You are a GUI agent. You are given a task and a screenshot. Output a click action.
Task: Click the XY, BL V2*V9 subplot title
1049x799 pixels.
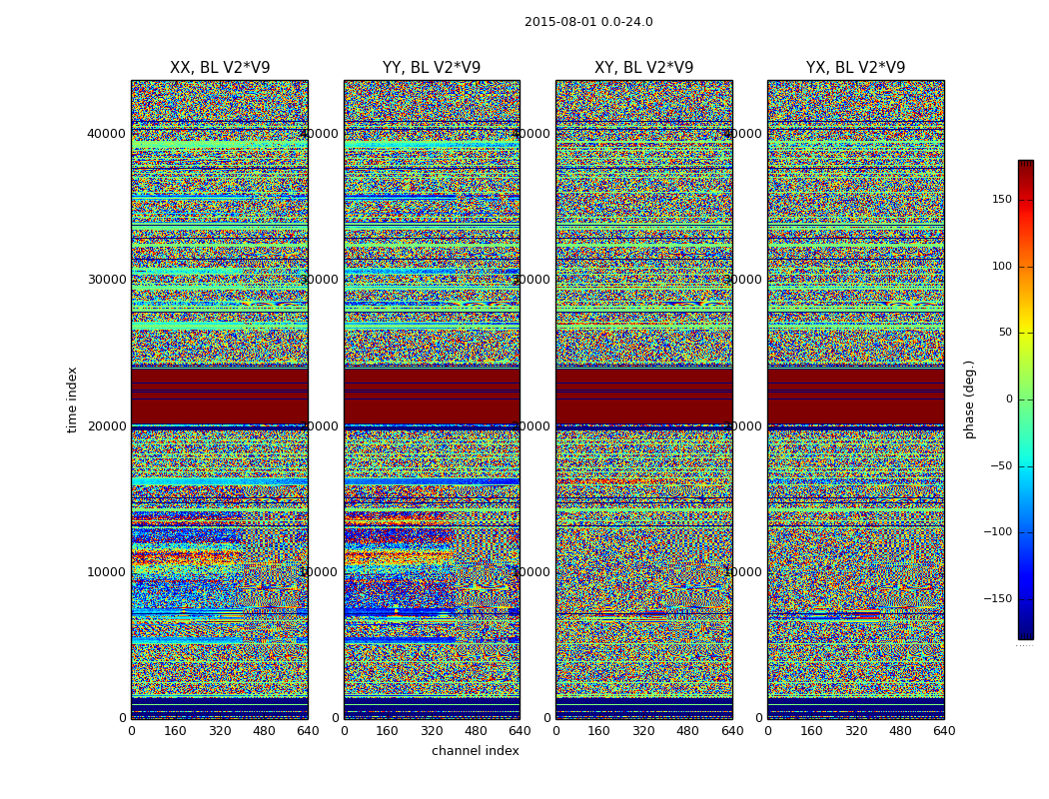pyautogui.click(x=643, y=68)
